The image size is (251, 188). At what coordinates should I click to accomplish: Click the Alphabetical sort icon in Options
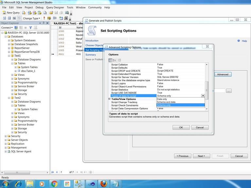(x=114, y=60)
